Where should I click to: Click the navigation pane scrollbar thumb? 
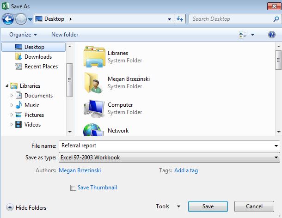tap(69, 80)
